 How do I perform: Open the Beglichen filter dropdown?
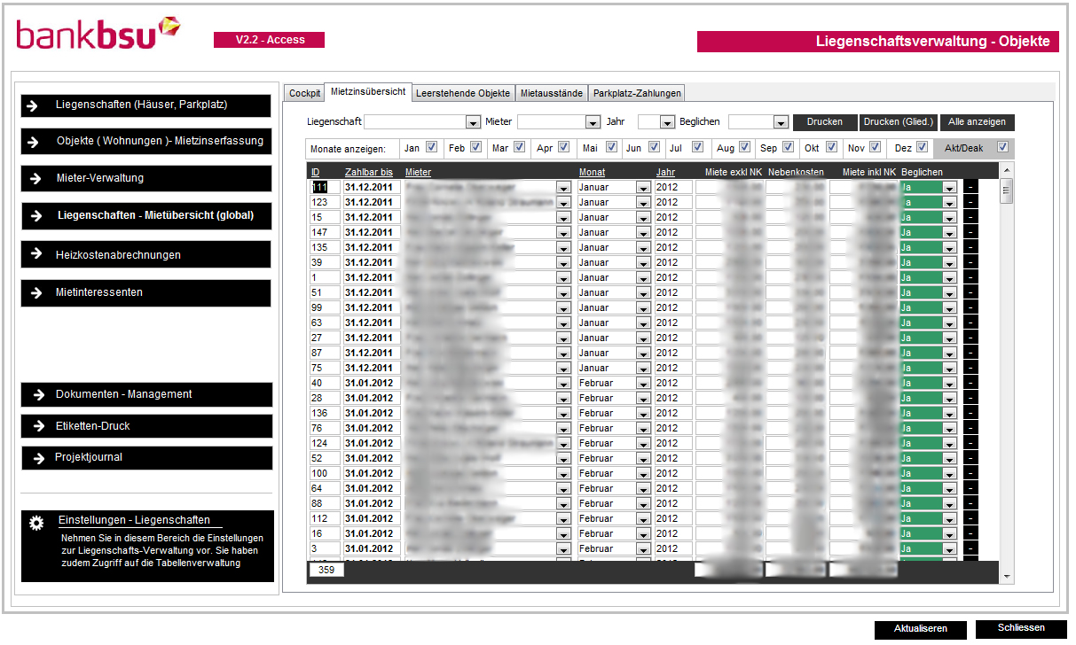(781, 123)
